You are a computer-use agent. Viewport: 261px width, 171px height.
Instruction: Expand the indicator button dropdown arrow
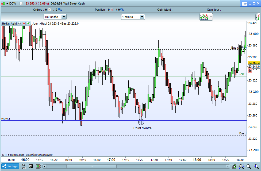tap(211, 17)
